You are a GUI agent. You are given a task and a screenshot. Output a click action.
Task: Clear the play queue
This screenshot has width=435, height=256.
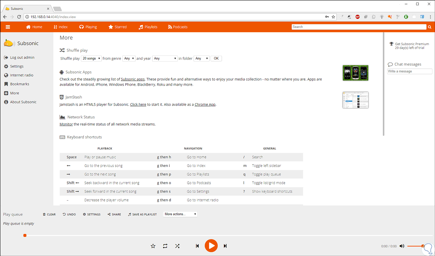49,214
